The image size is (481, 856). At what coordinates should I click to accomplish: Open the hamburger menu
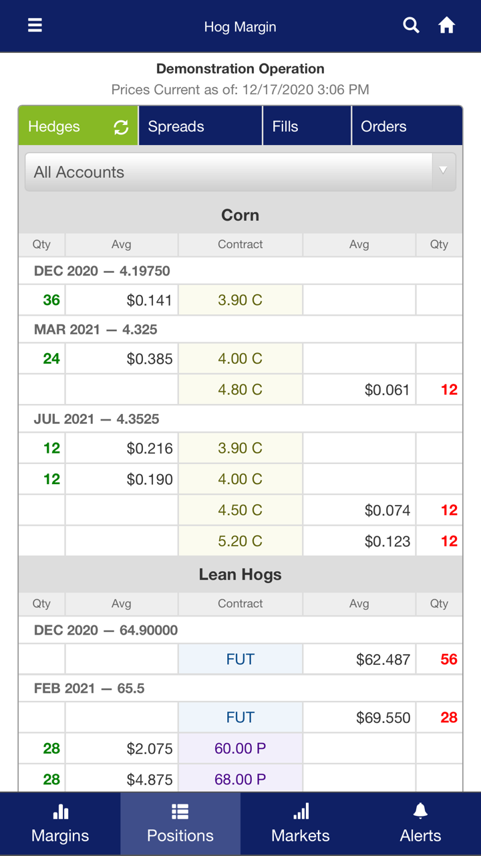35,25
